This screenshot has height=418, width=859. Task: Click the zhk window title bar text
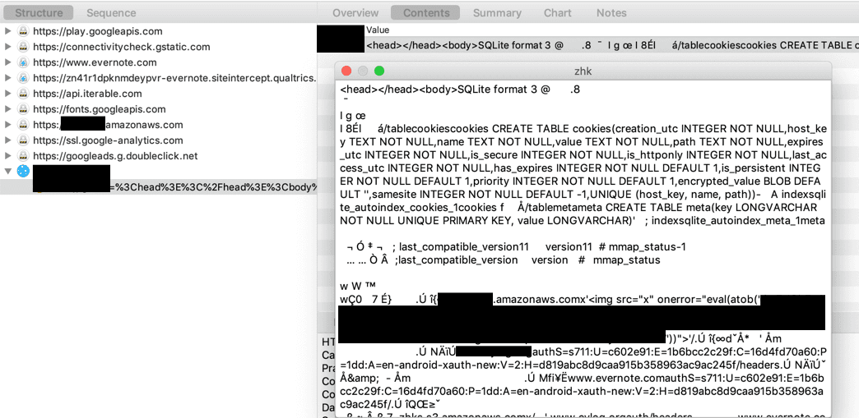tap(583, 71)
